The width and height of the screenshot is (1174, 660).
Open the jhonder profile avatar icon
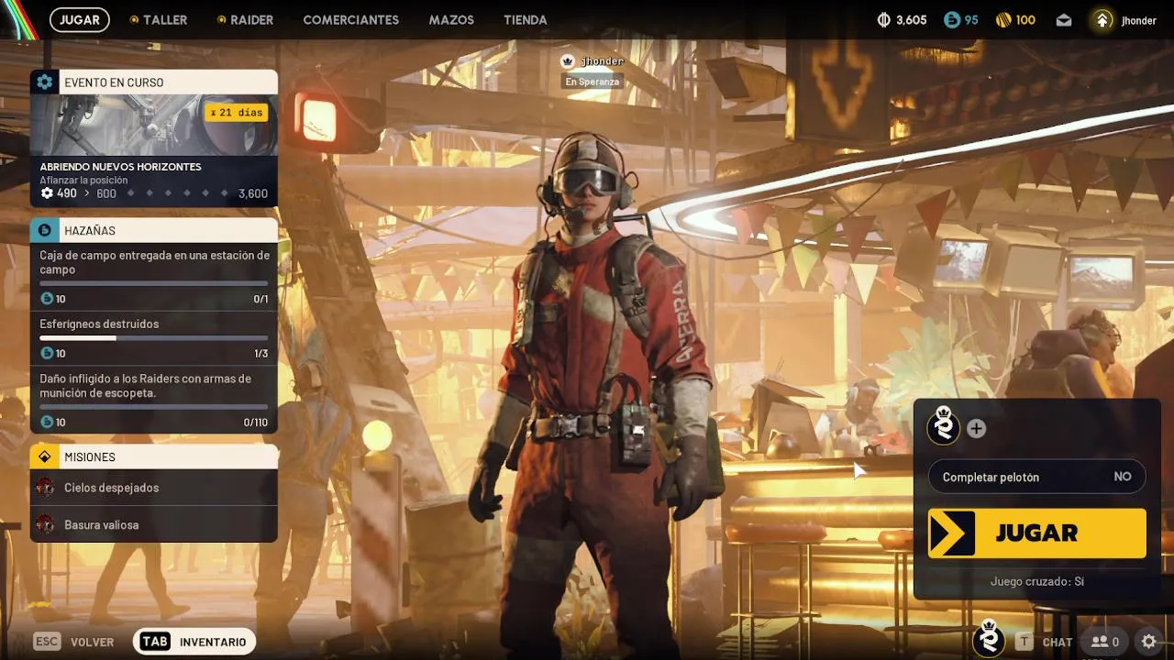1102,19
